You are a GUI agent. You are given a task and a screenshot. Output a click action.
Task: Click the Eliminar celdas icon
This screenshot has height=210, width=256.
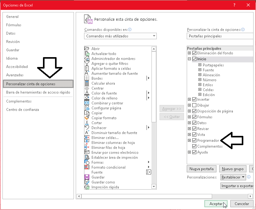(87, 138)
